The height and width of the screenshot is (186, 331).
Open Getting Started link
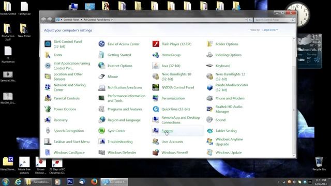[x=119, y=55]
